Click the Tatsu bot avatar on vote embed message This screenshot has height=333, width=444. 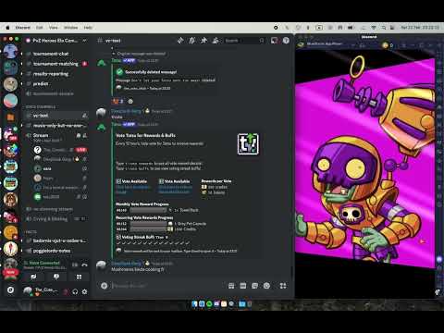tap(102, 127)
